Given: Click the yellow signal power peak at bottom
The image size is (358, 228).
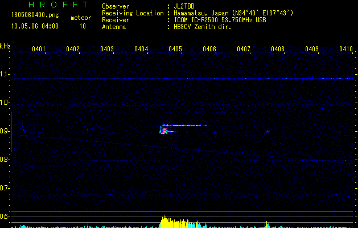Looking at the screenshot, I should (165, 222).
